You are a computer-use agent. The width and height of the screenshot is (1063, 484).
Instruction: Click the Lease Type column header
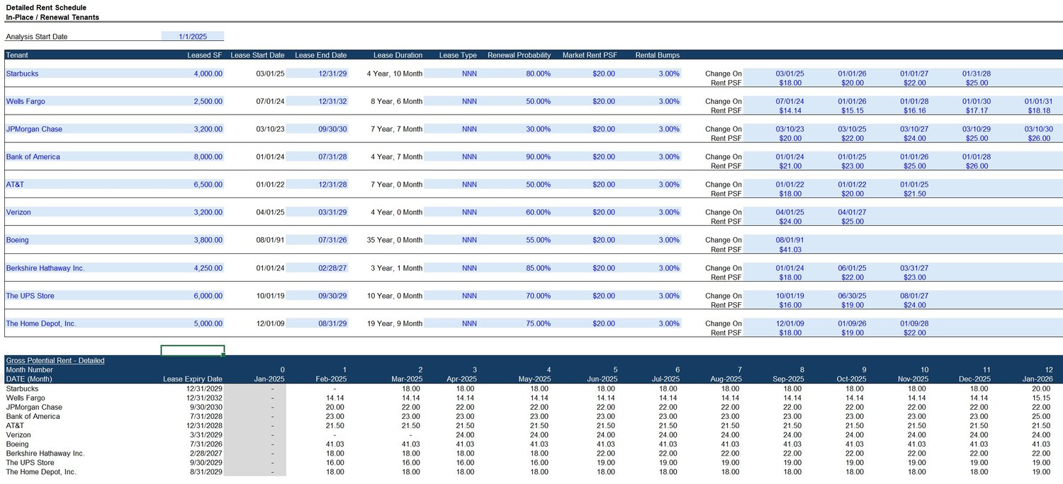tap(458, 55)
